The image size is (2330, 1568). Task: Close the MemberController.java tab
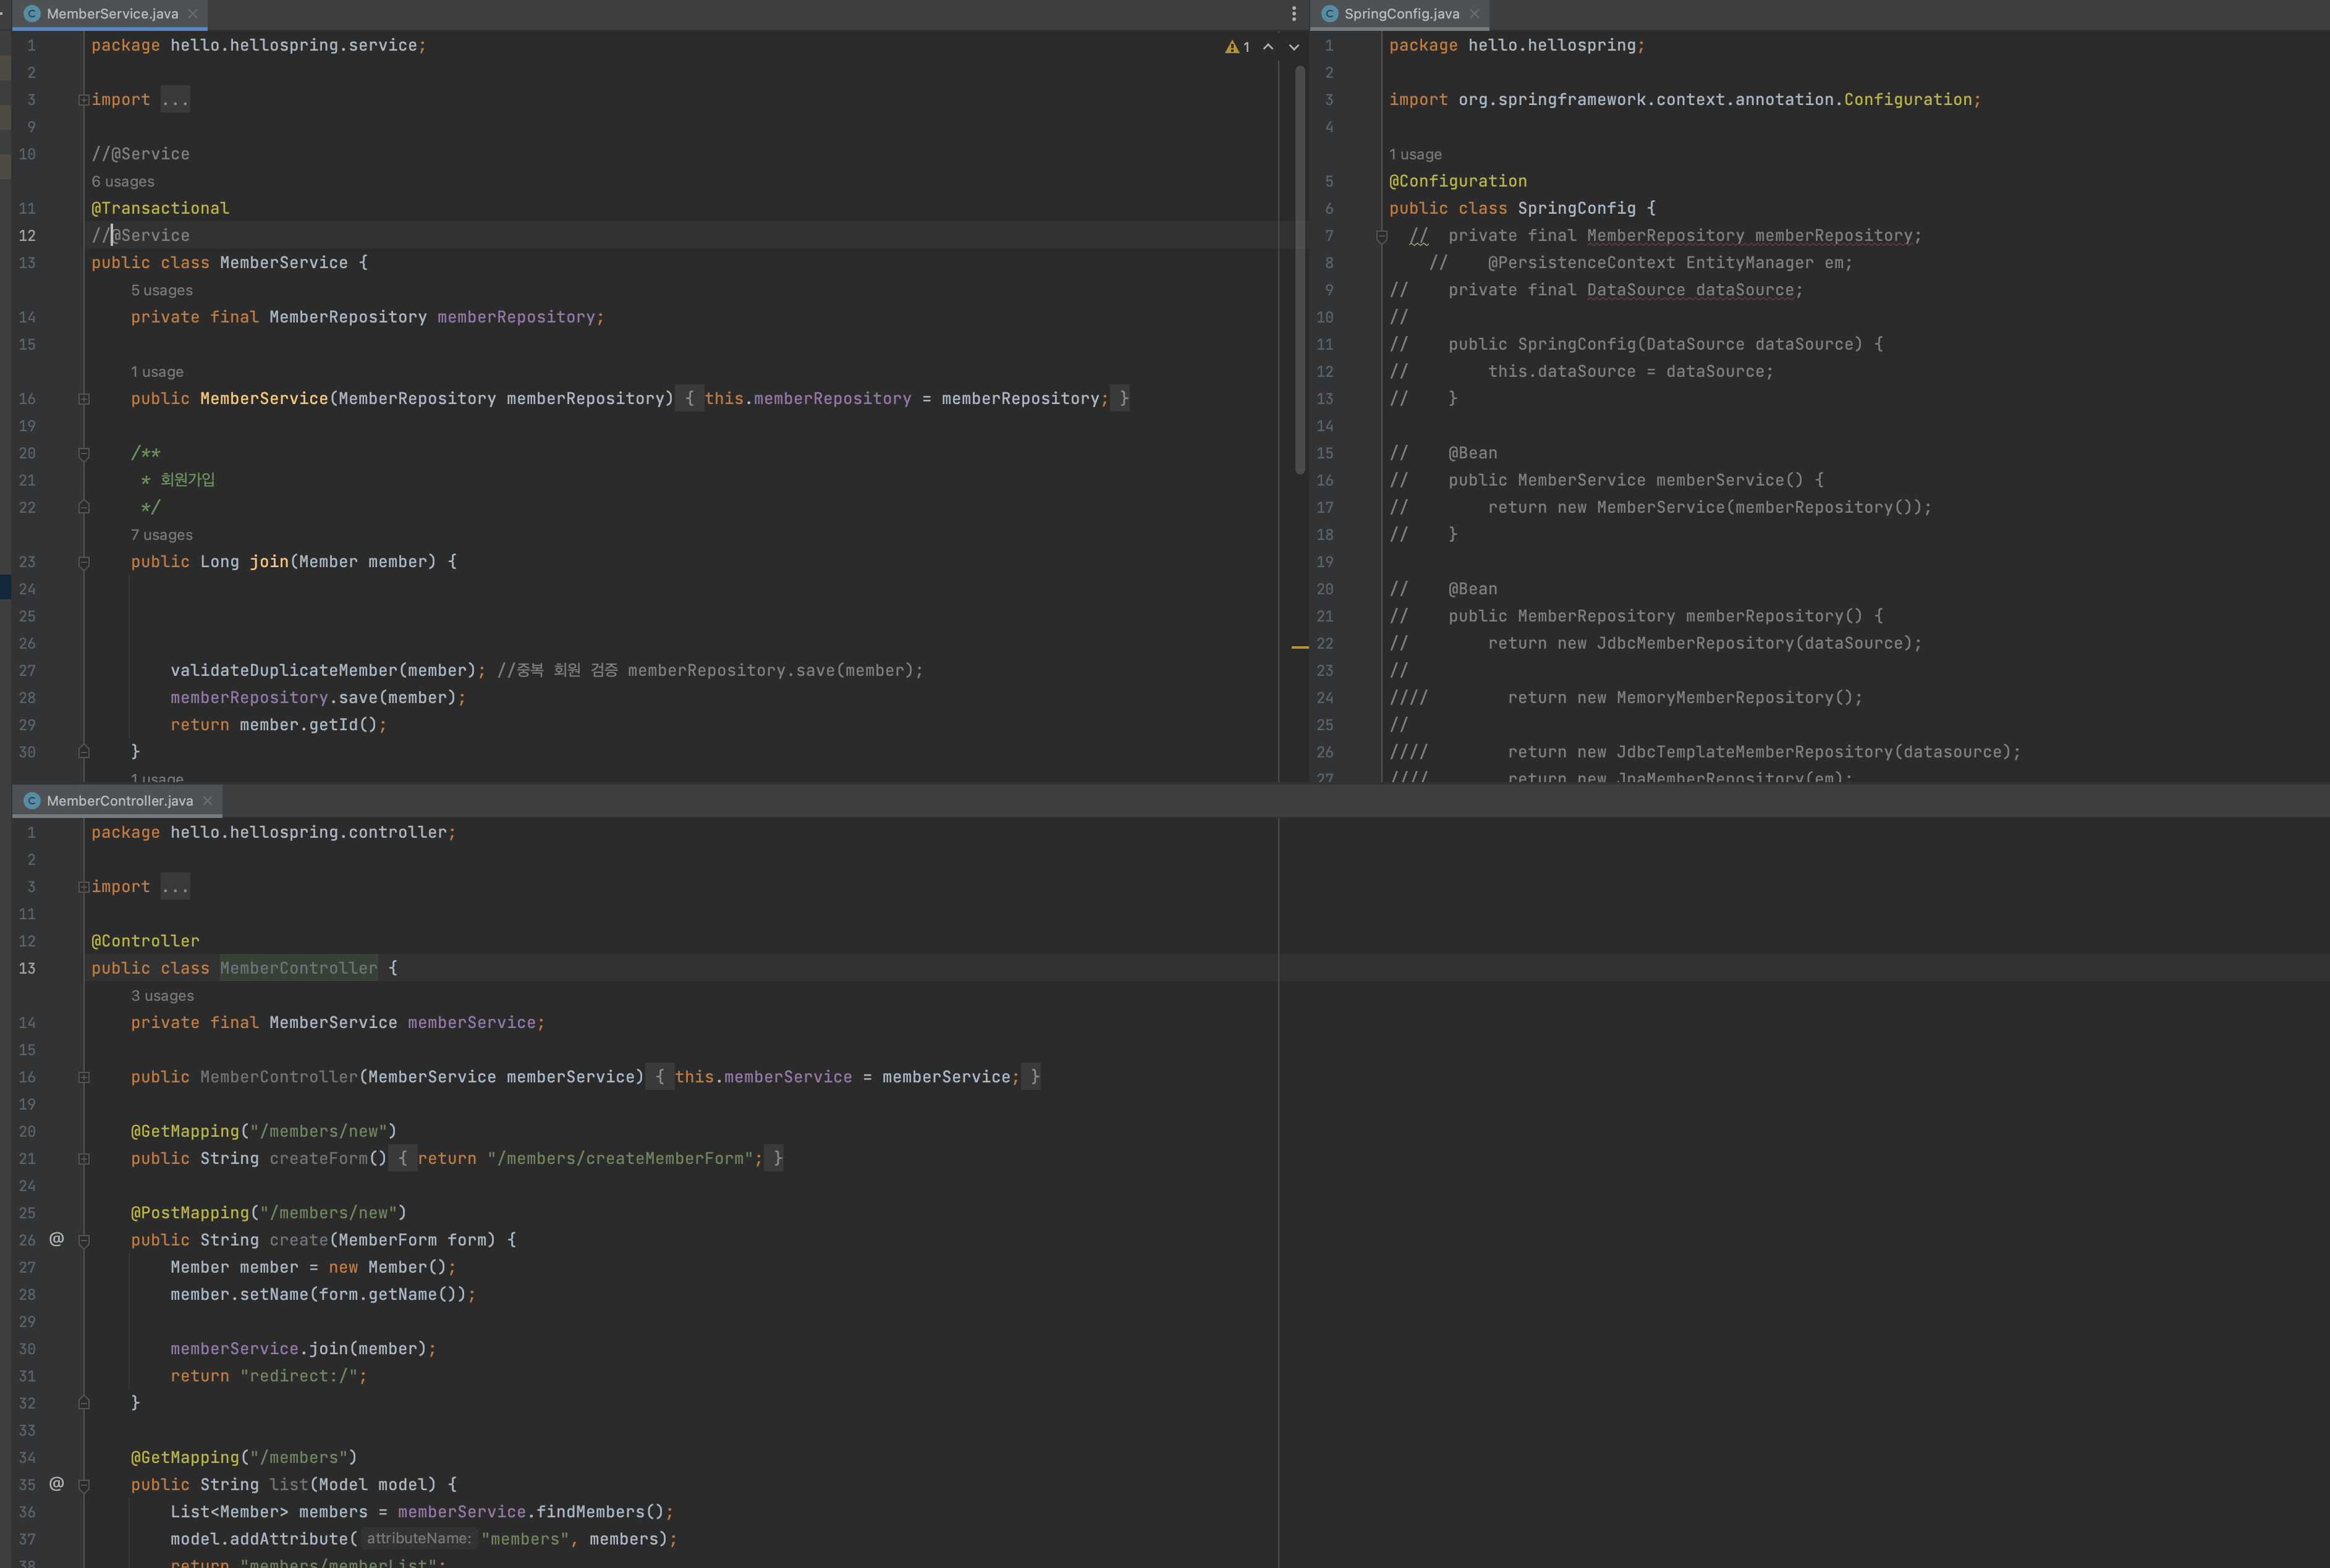click(207, 801)
